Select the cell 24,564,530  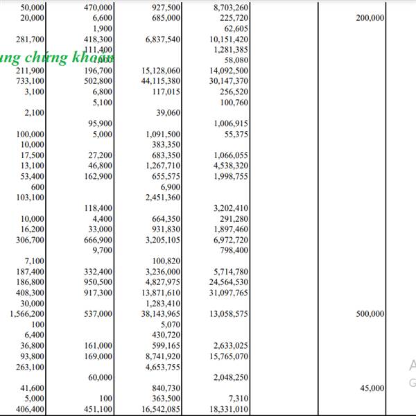click(x=228, y=282)
